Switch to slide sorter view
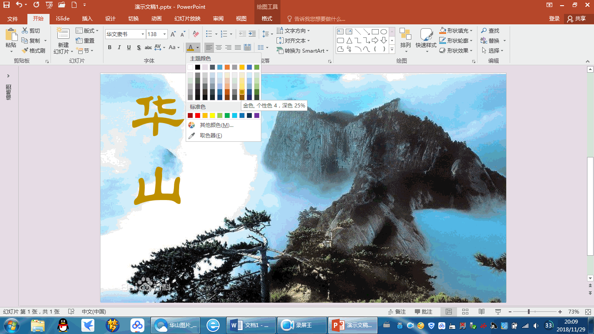Viewport: 594px width, 334px height. pyautogui.click(x=465, y=312)
